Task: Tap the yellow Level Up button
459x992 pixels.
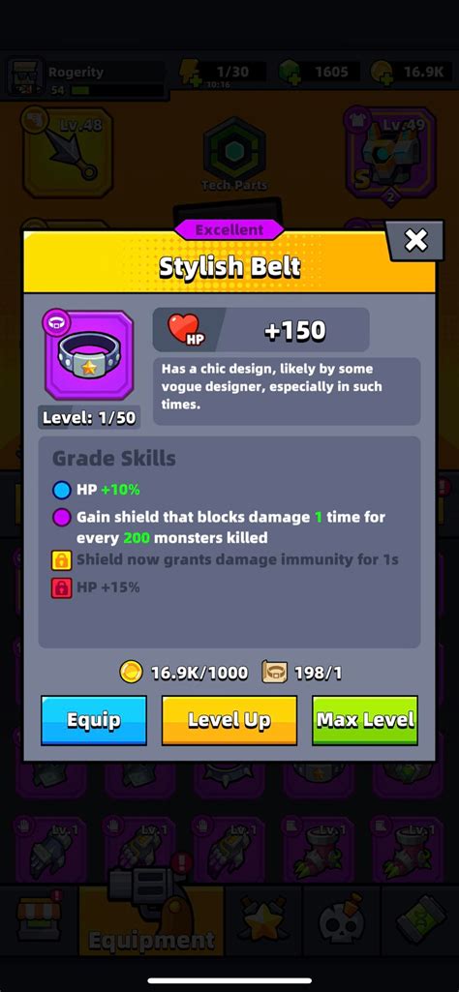Action: click(229, 720)
